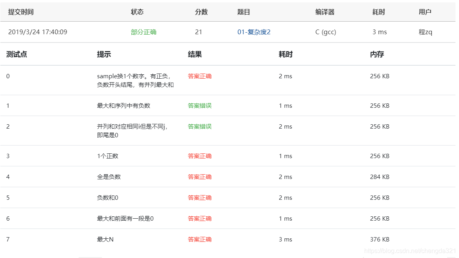Click the 编译器 column header
The height and width of the screenshot is (258, 459).
(324, 12)
